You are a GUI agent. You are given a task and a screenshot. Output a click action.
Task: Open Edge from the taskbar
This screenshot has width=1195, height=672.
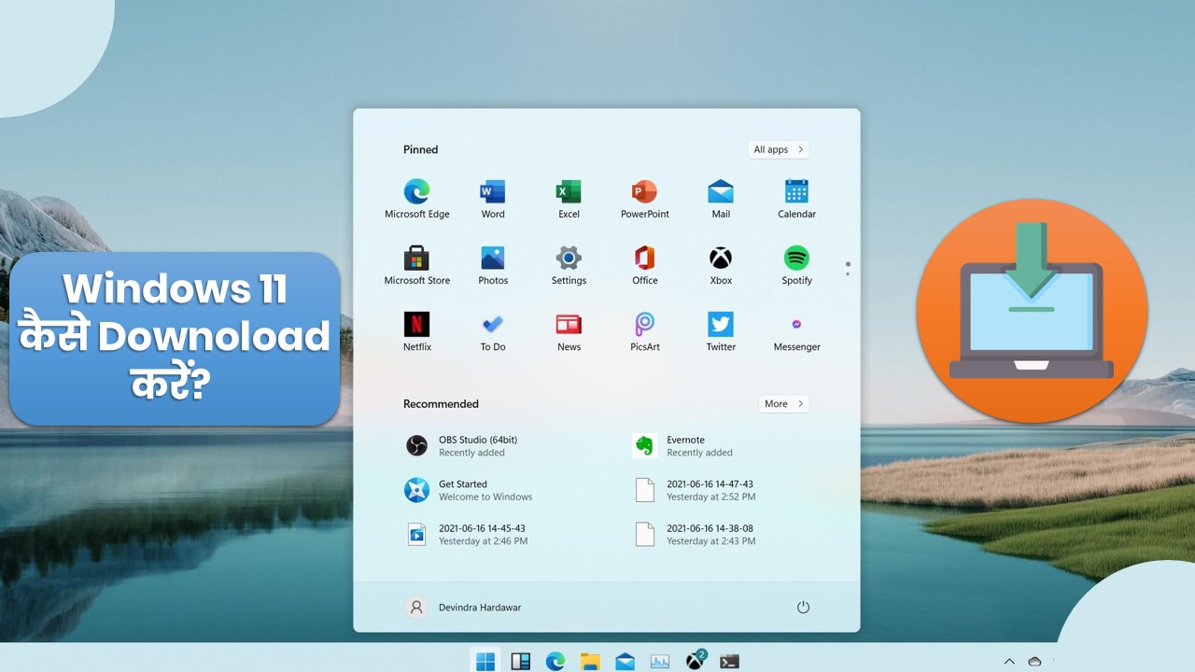pos(555,661)
